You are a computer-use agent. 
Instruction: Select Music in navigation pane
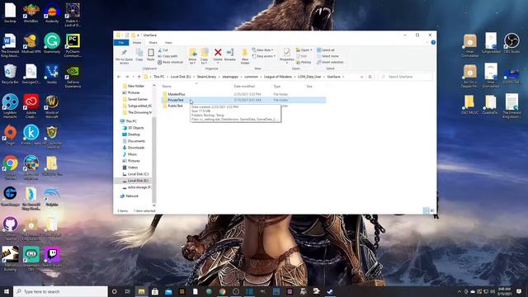click(132, 154)
